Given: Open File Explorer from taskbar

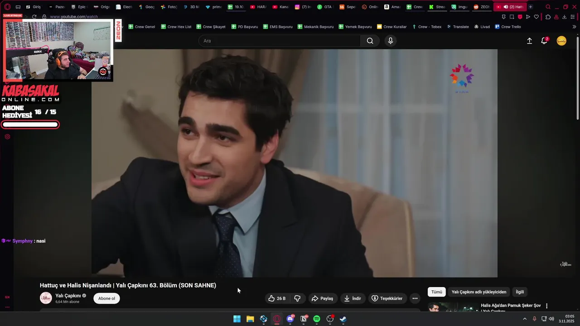Looking at the screenshot, I should [250, 319].
